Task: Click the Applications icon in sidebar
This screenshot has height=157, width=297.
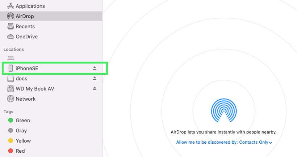Action: [x=11, y=6]
